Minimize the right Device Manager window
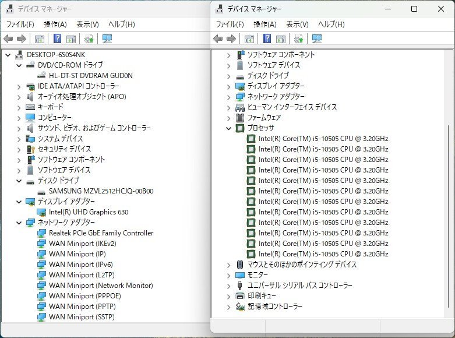Image resolution: width=455 pixels, height=338 pixels. tap(388, 9)
